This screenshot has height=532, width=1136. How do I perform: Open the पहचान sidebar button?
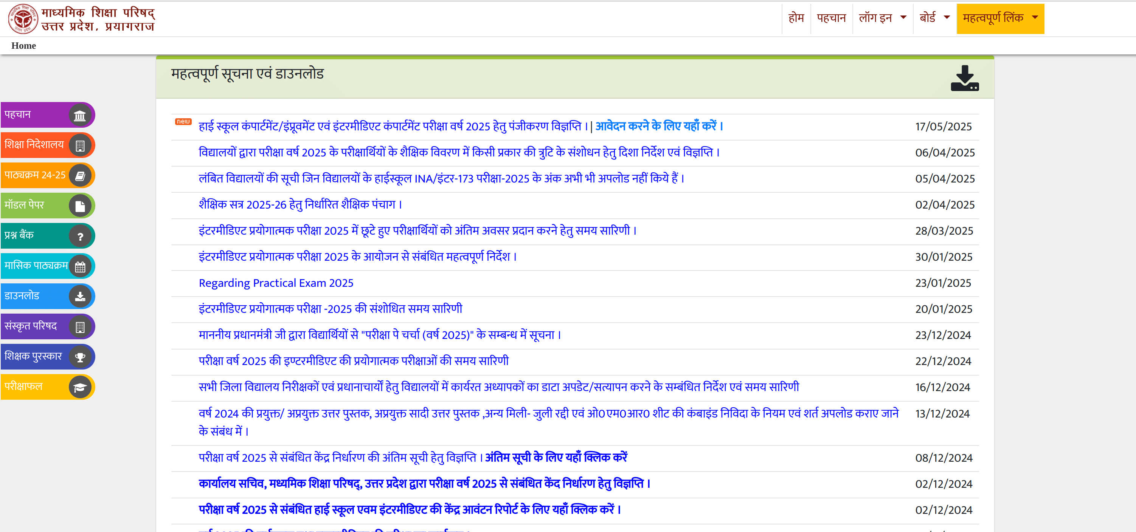(48, 115)
